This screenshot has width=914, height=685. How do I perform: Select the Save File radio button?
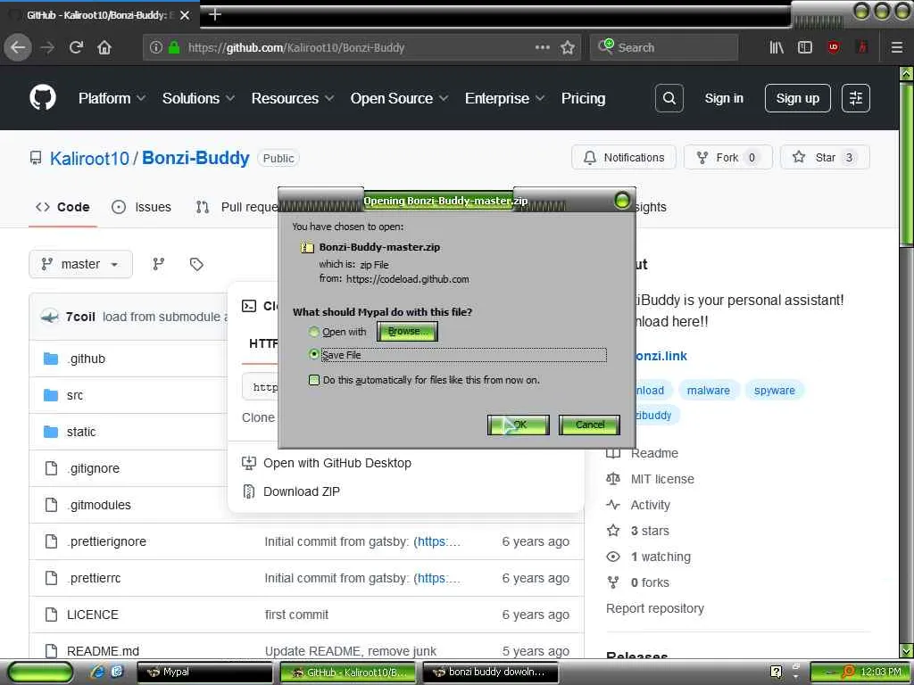pyautogui.click(x=313, y=354)
